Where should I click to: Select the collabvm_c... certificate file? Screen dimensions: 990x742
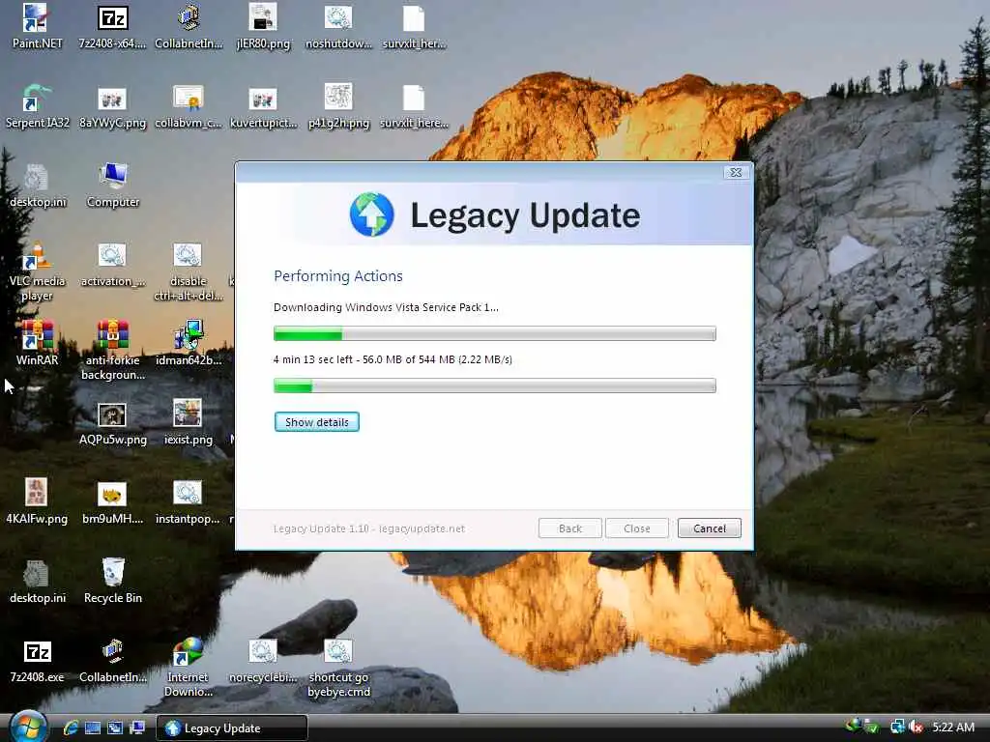tap(189, 106)
